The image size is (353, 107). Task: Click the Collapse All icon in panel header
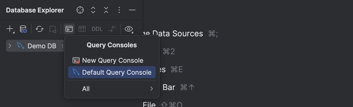[106, 10]
